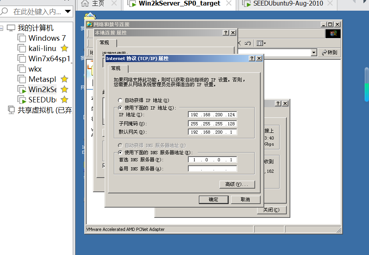Confirm with the 确定 button
Image resolution: width=369 pixels, height=255 pixels.
tap(214, 200)
